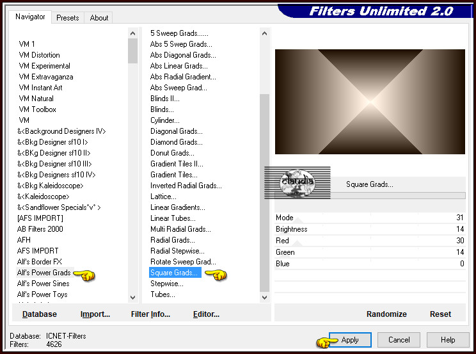476x354 pixels.
Task: Open Filter Info...
Action: coord(150,314)
